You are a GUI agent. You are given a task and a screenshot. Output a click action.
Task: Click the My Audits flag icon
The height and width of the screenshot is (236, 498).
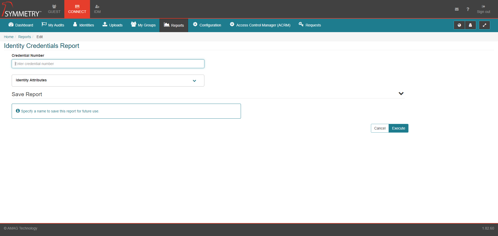(44, 24)
